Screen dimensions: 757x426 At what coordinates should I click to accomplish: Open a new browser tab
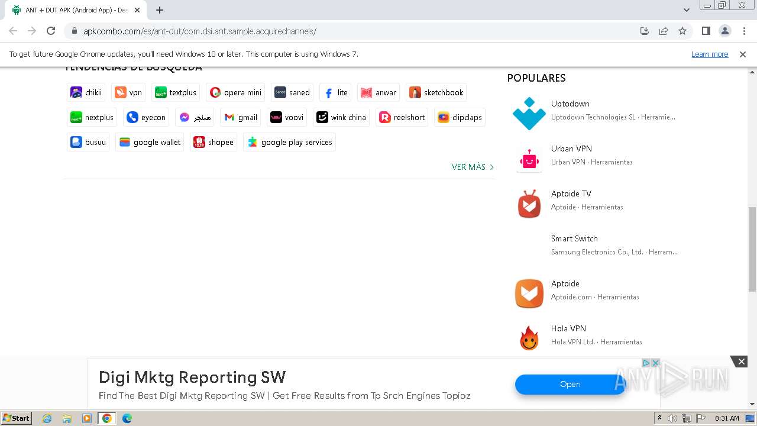160,10
